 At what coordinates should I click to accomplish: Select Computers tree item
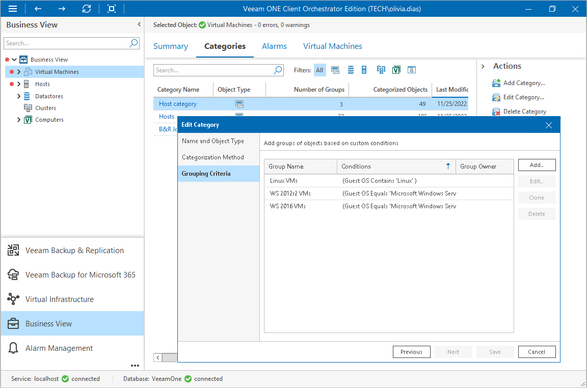pos(49,120)
